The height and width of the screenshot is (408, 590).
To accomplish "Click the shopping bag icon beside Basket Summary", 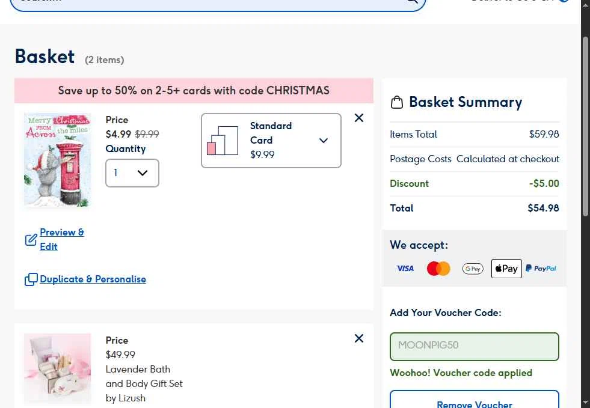I will [x=397, y=102].
